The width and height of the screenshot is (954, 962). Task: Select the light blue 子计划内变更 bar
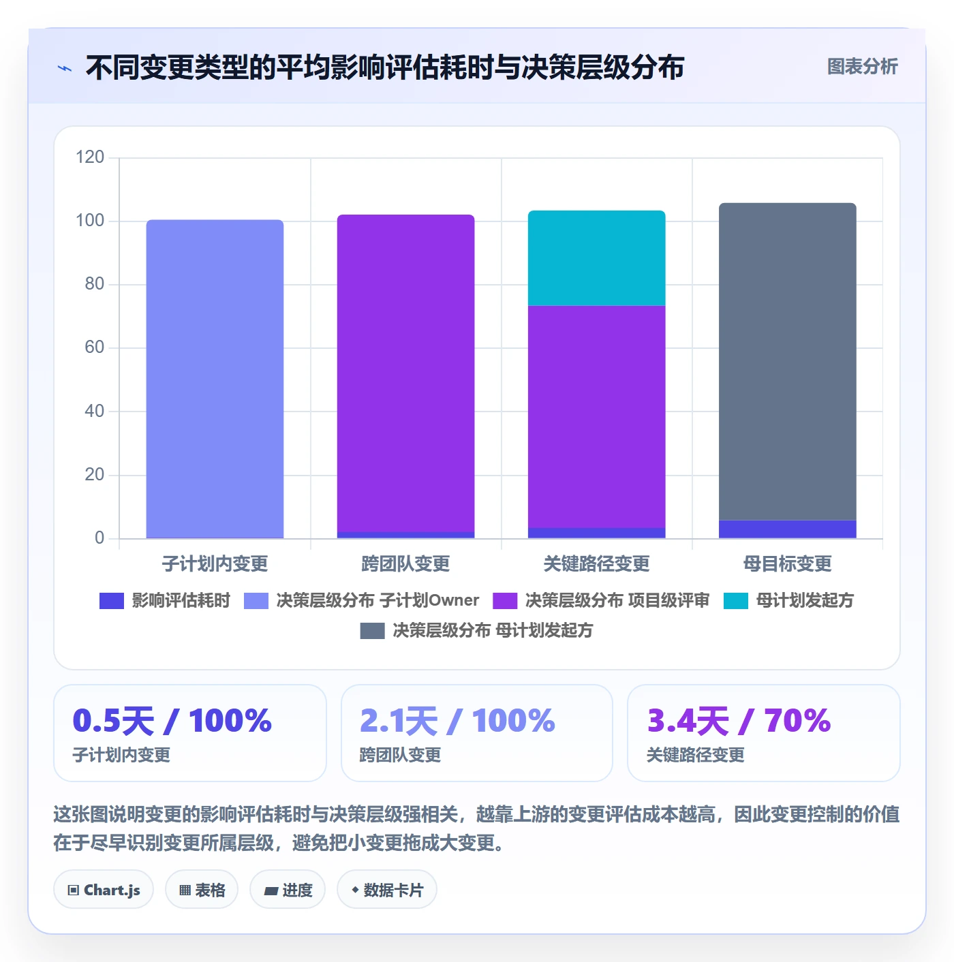pyautogui.click(x=215, y=379)
